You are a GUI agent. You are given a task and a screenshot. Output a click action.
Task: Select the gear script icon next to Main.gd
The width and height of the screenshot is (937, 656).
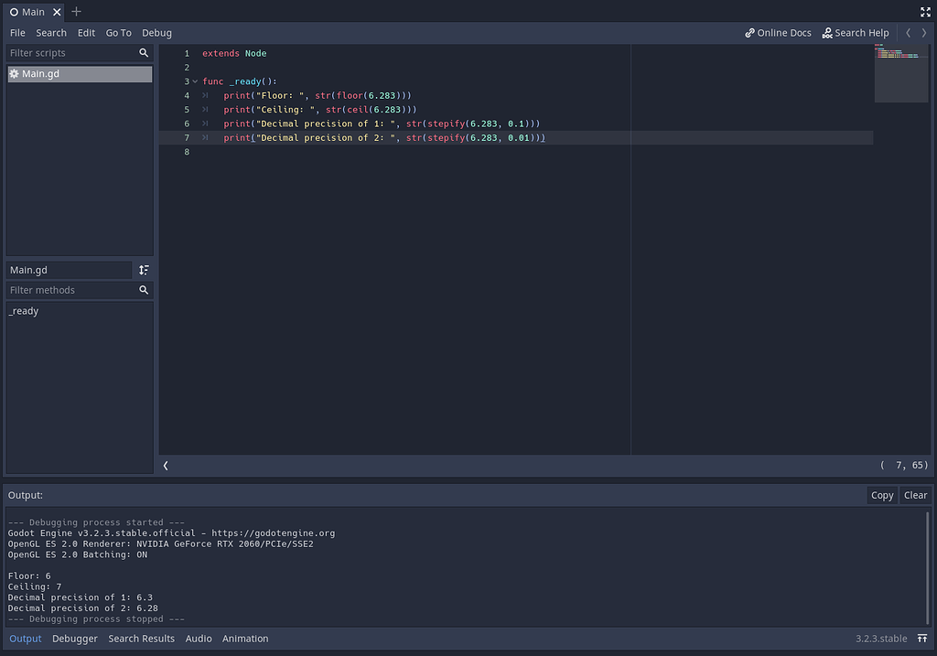pos(14,73)
